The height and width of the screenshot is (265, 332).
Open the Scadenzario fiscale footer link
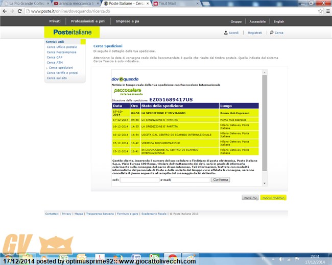[x=154, y=214]
